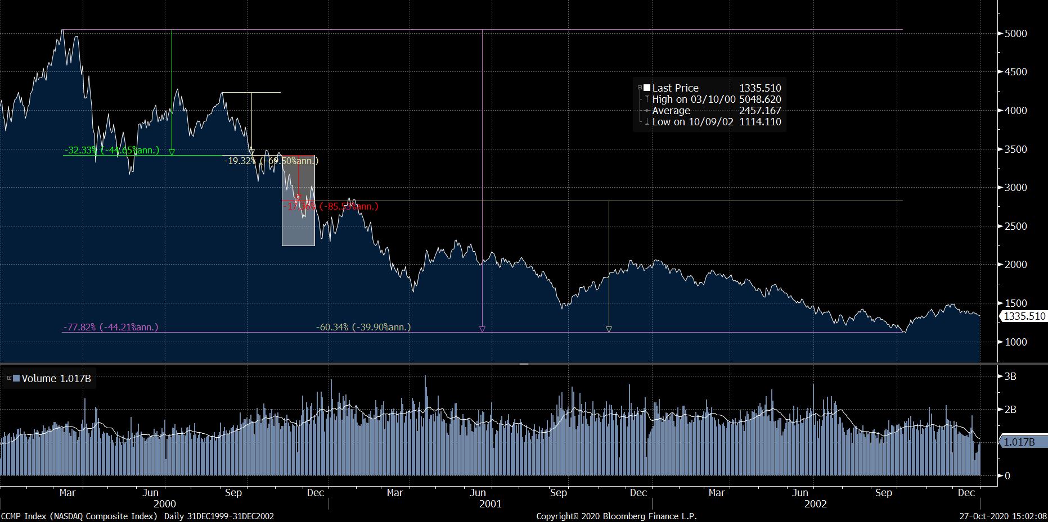Click the -19.32% percent change annotation
The image size is (1048, 522).
pos(271,161)
